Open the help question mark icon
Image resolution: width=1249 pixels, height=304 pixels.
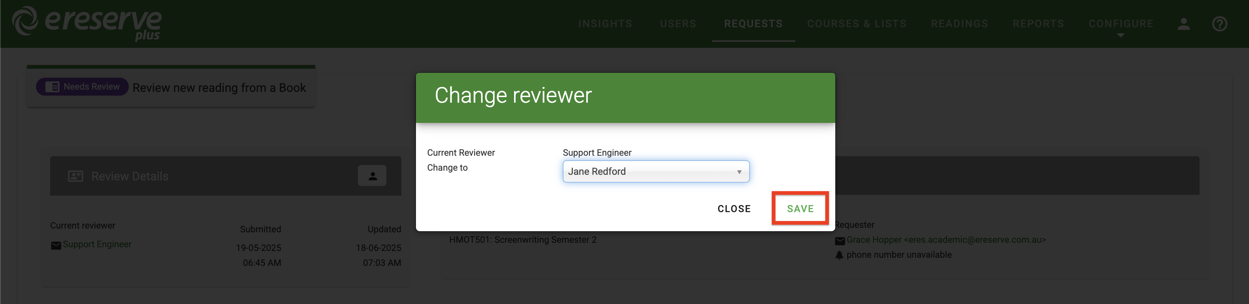coord(1219,24)
